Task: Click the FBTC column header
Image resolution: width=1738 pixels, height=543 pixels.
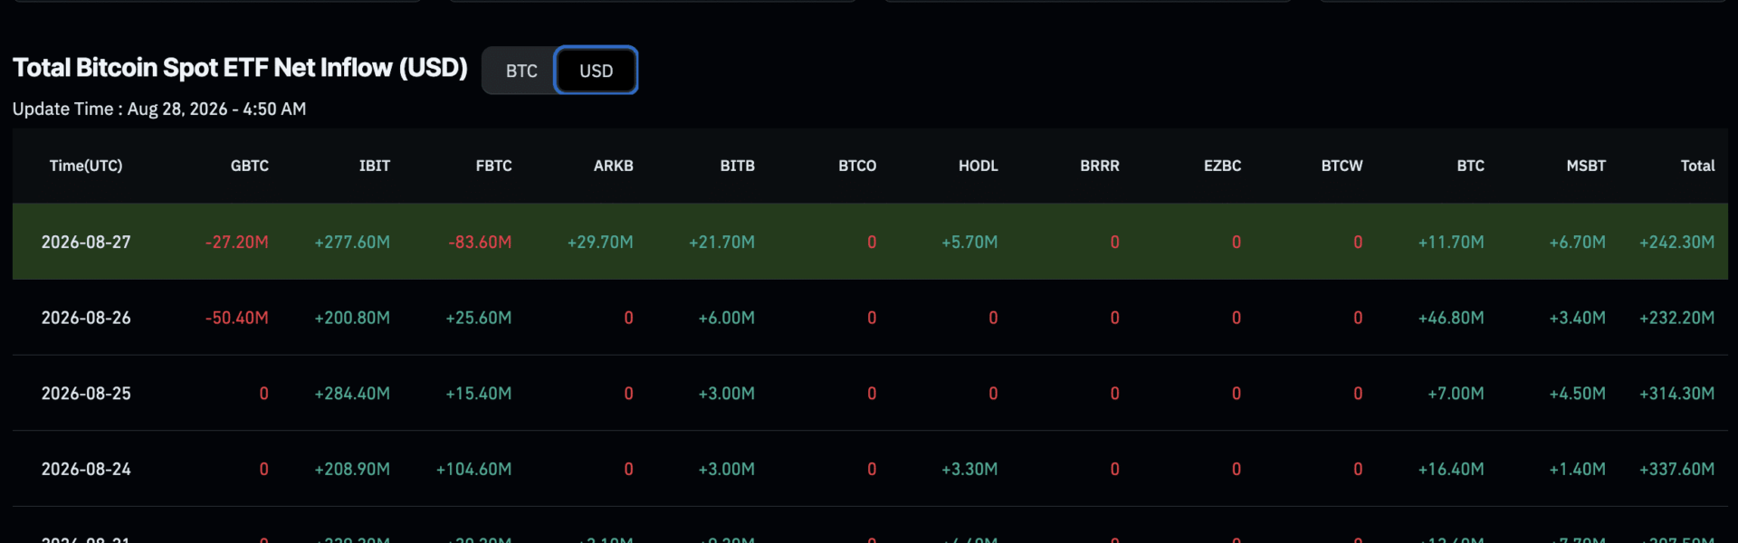Action: coord(494,166)
